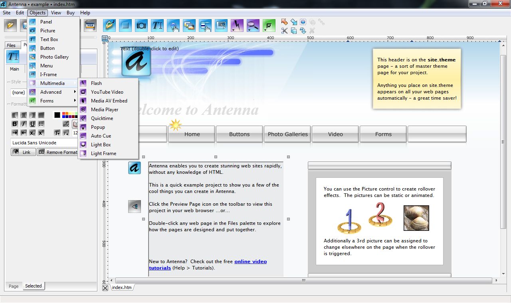Screen dimensions: 511x303
Task: Click the Link button
Action: [x=23, y=152]
